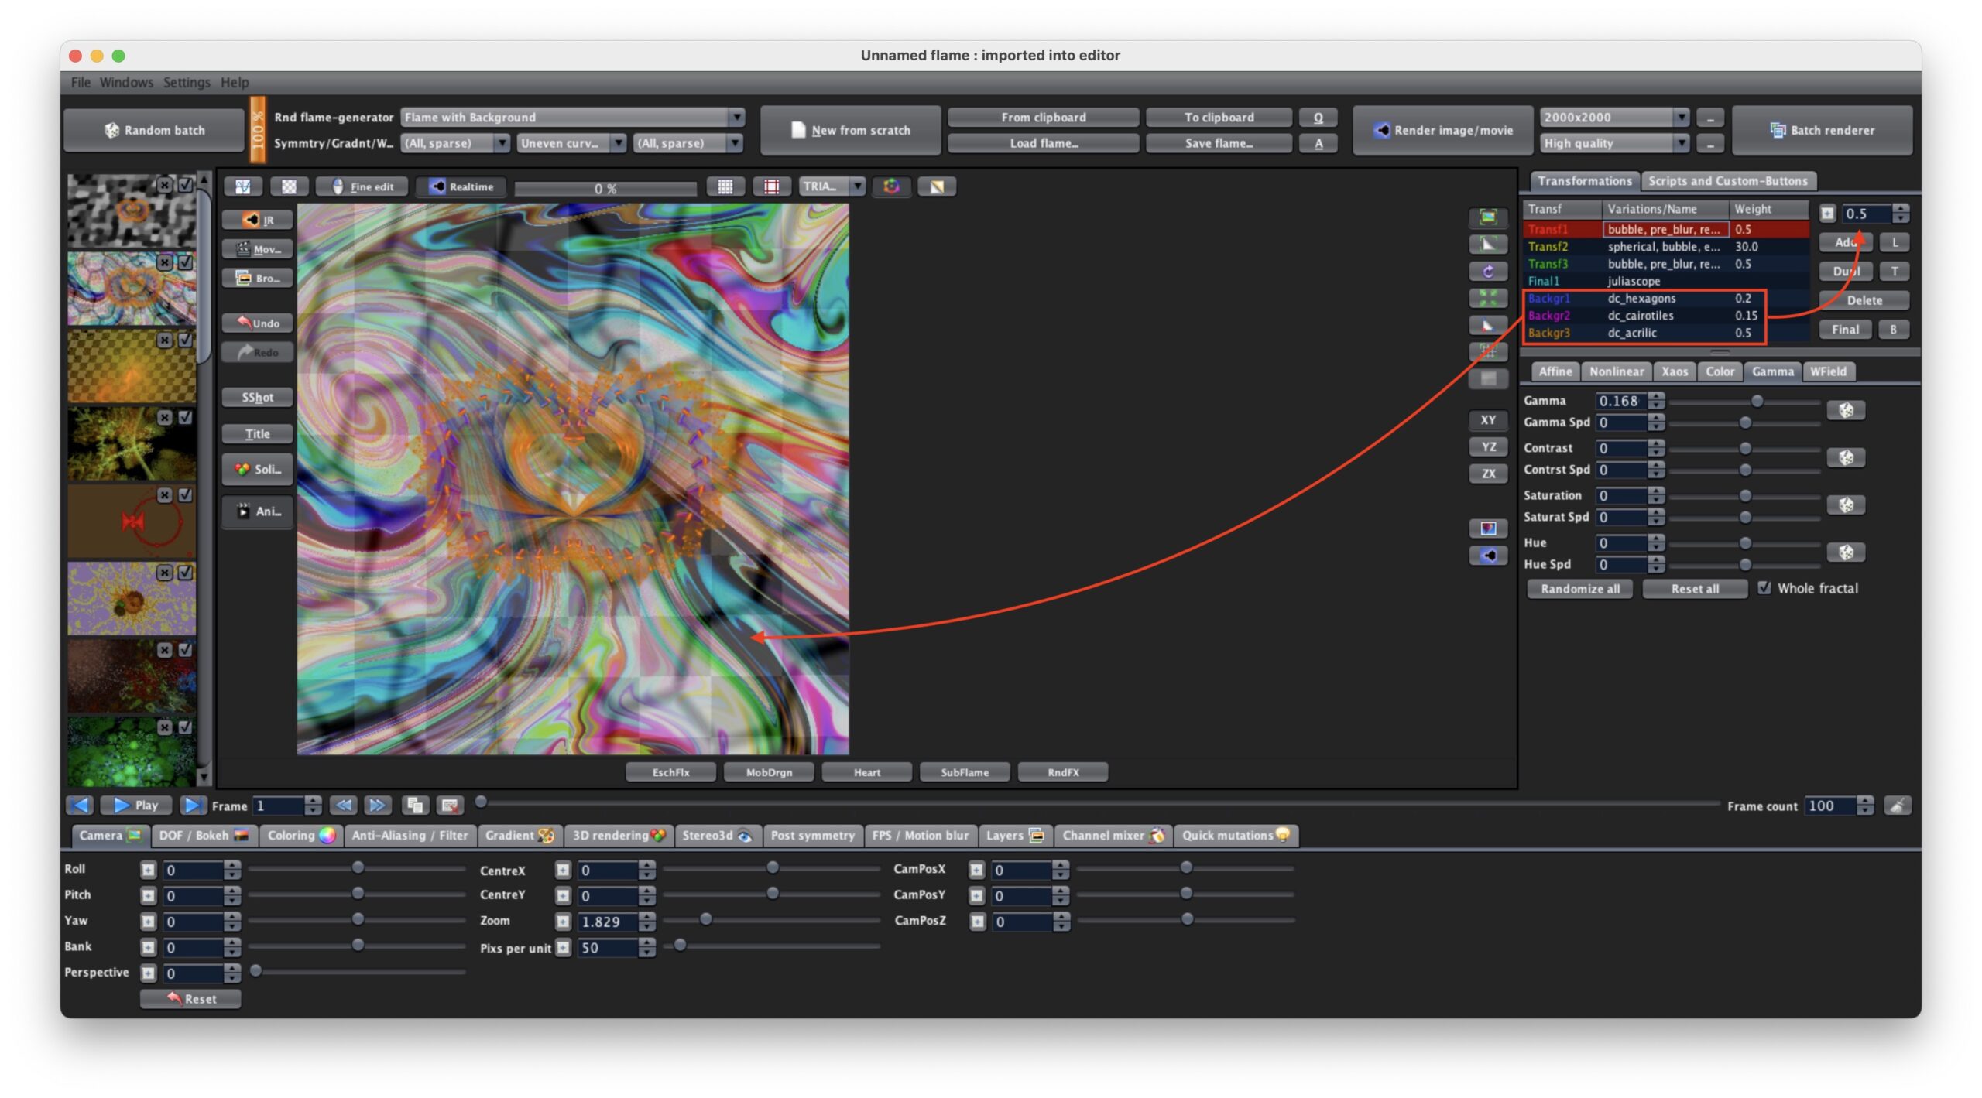
Task: Open the Flame with Background generator dropdown
Action: point(573,117)
